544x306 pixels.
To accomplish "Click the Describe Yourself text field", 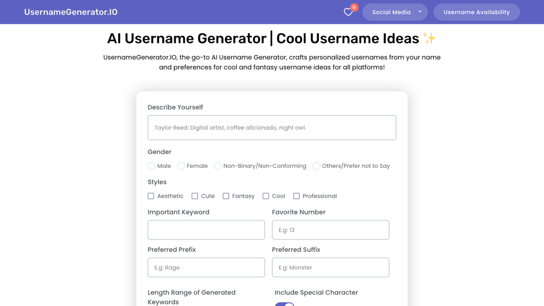I will (x=272, y=127).
